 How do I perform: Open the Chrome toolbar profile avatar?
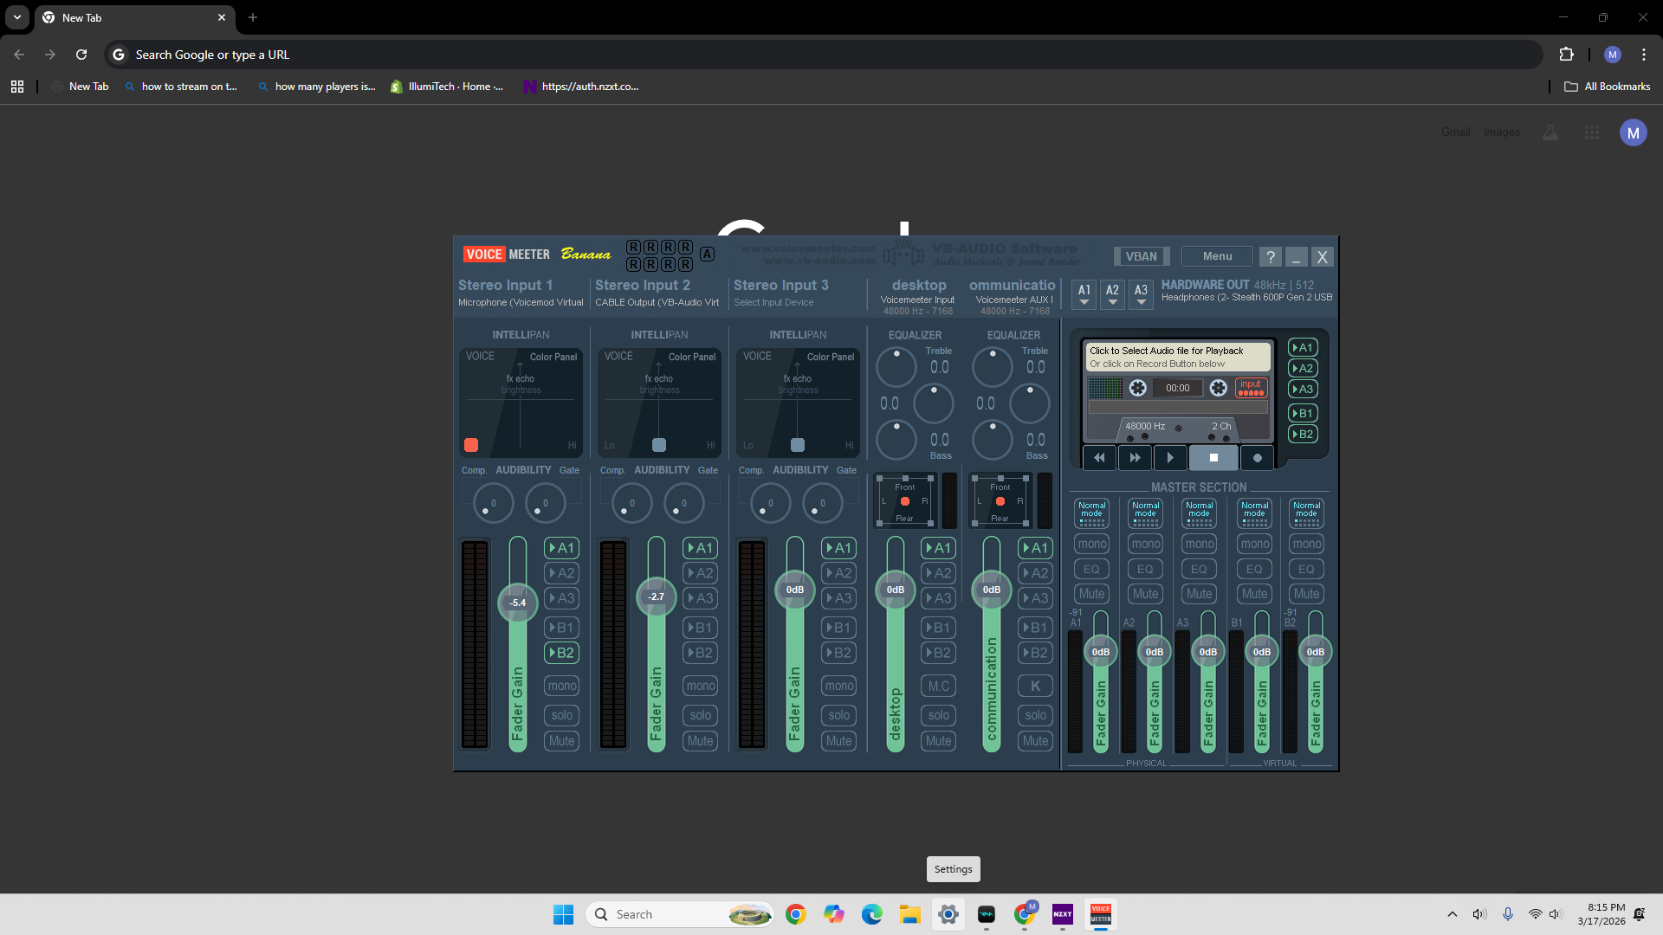[1613, 55]
